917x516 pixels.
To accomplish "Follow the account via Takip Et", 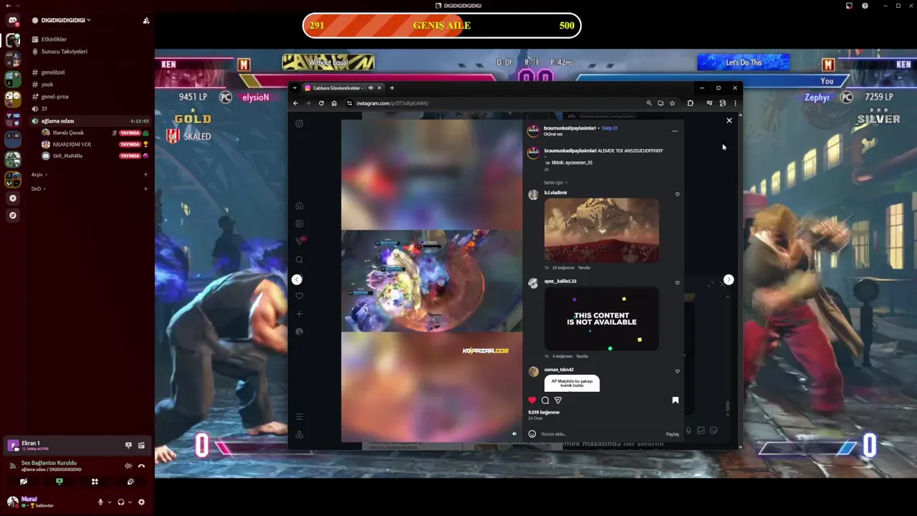I will tap(609, 128).
